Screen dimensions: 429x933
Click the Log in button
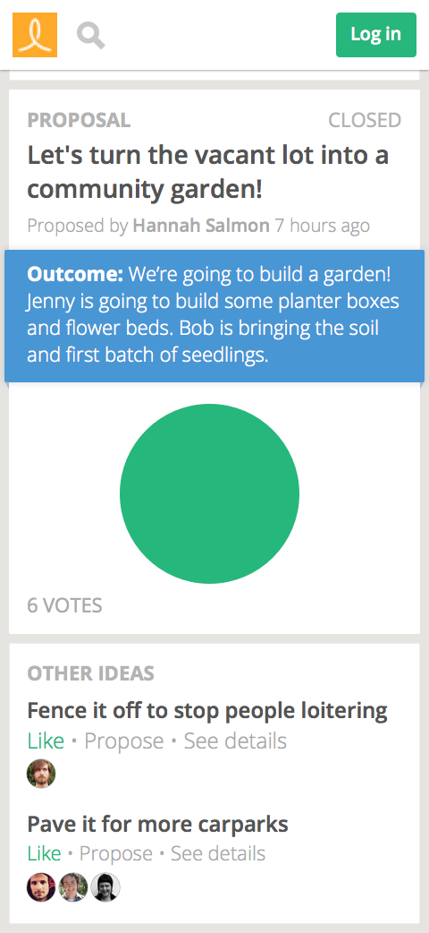[376, 35]
